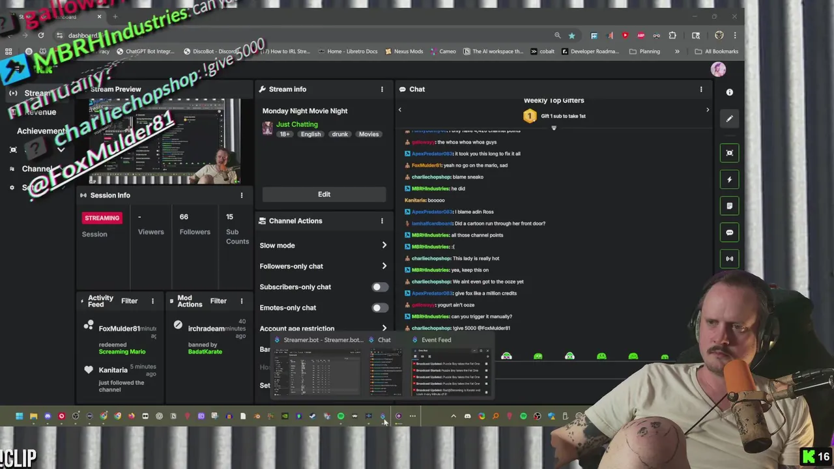Click the zoom magnifier in address bar

click(557, 36)
